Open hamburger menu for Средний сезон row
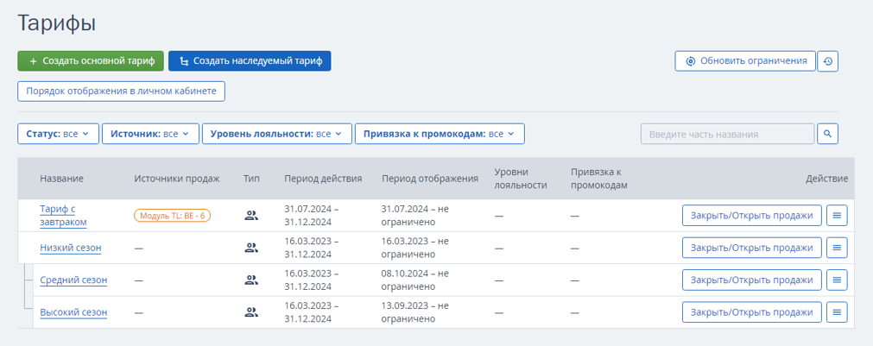The width and height of the screenshot is (873, 346). point(836,280)
